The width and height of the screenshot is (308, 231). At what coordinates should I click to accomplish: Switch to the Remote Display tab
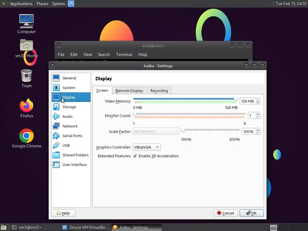[x=129, y=91]
